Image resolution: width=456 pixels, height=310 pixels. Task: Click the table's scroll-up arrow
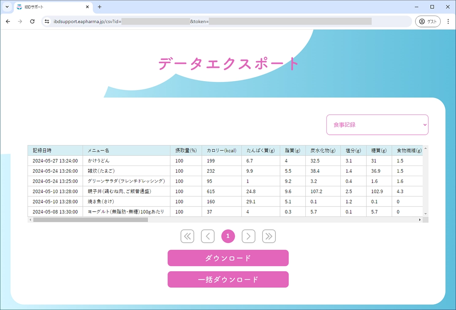tap(426, 148)
